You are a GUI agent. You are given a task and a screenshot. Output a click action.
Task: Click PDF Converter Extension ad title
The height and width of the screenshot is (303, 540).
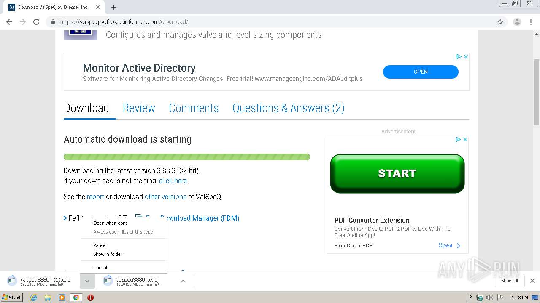coord(372,220)
